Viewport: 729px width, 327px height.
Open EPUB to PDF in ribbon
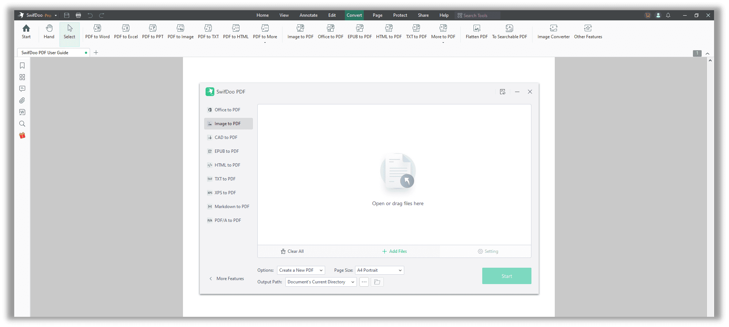pyautogui.click(x=360, y=32)
